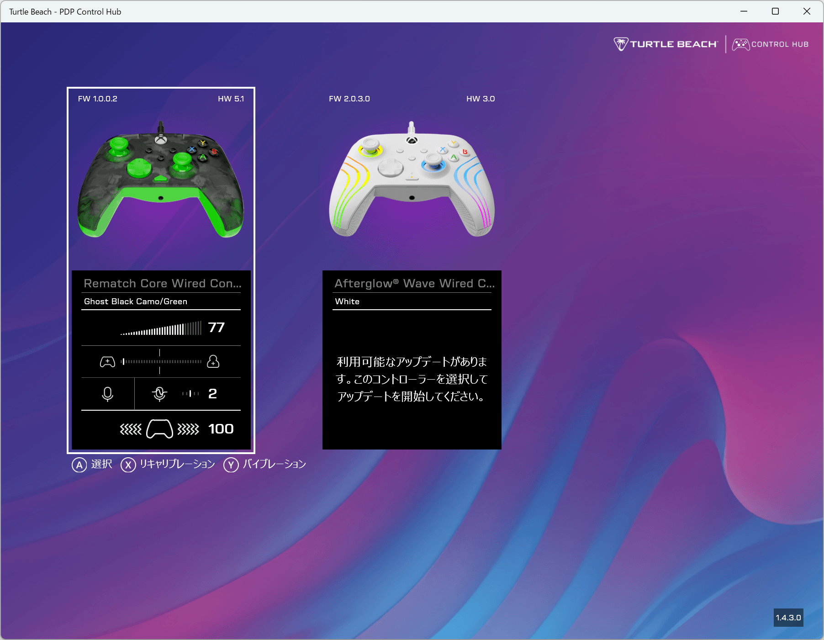Click the app version 1.4.3.0 badge

788,618
